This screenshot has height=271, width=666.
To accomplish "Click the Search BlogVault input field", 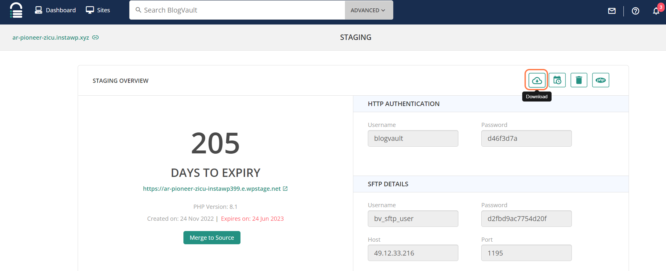I will coord(237,10).
